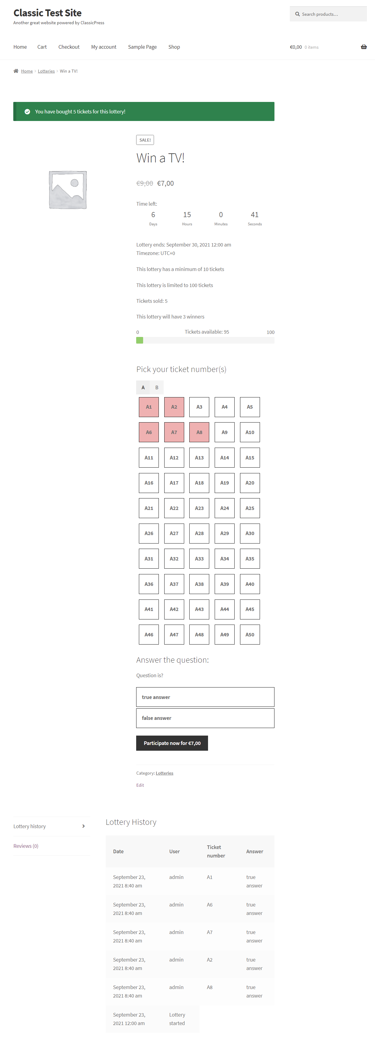Image resolution: width=375 pixels, height=1045 pixels.
Task: Click the shopping basket cart icon
Action: [364, 47]
